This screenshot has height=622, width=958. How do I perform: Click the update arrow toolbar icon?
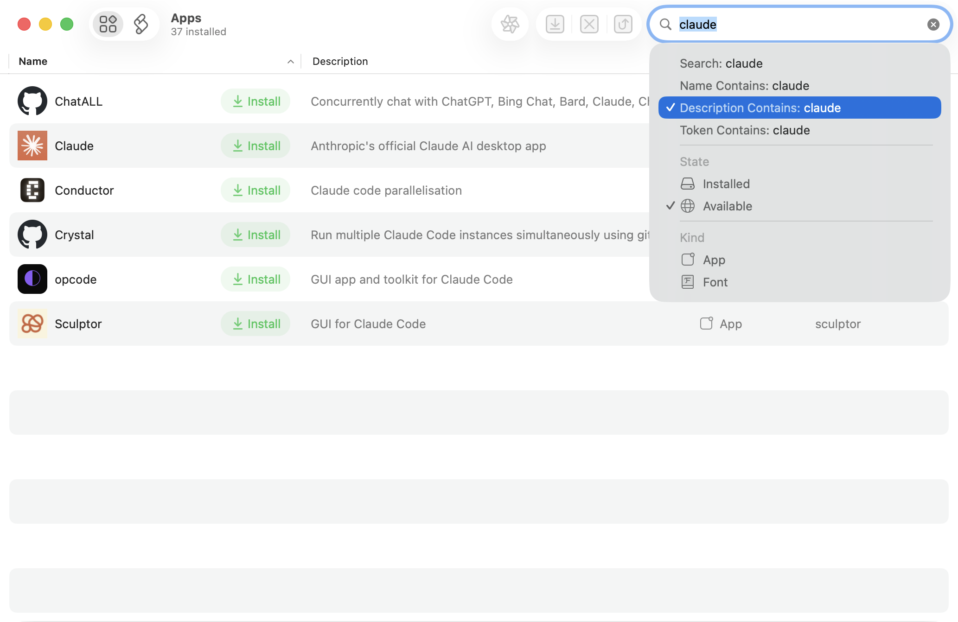(x=623, y=24)
